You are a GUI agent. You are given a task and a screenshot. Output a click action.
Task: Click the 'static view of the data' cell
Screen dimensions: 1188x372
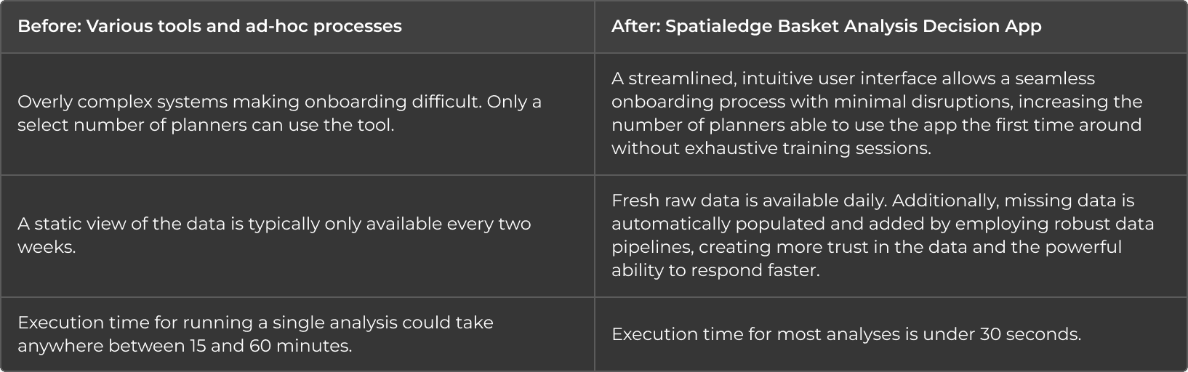point(297,235)
